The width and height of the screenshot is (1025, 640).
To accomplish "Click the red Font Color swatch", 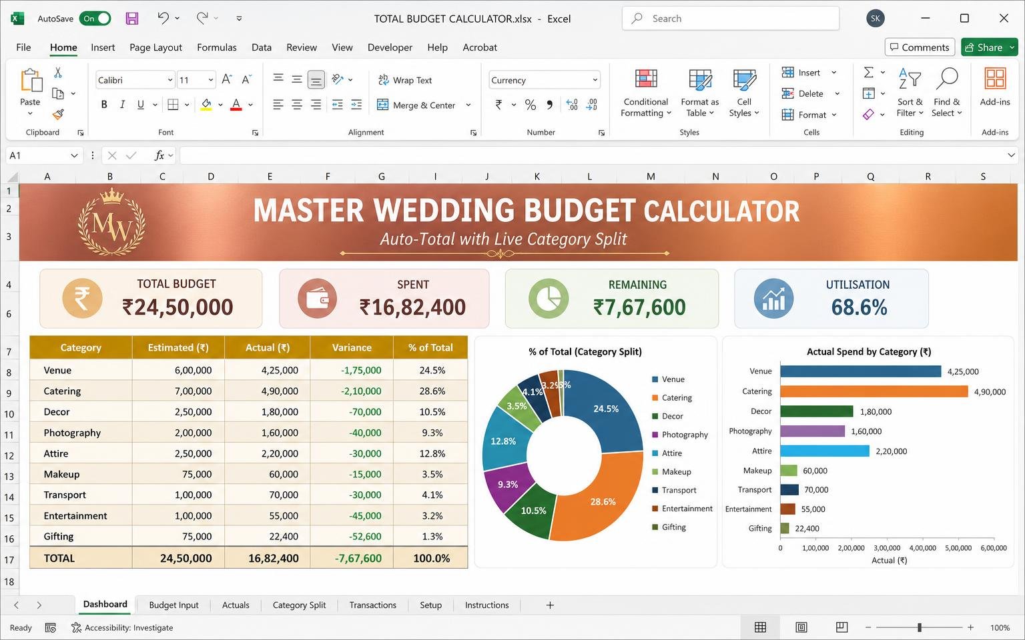I will [236, 105].
